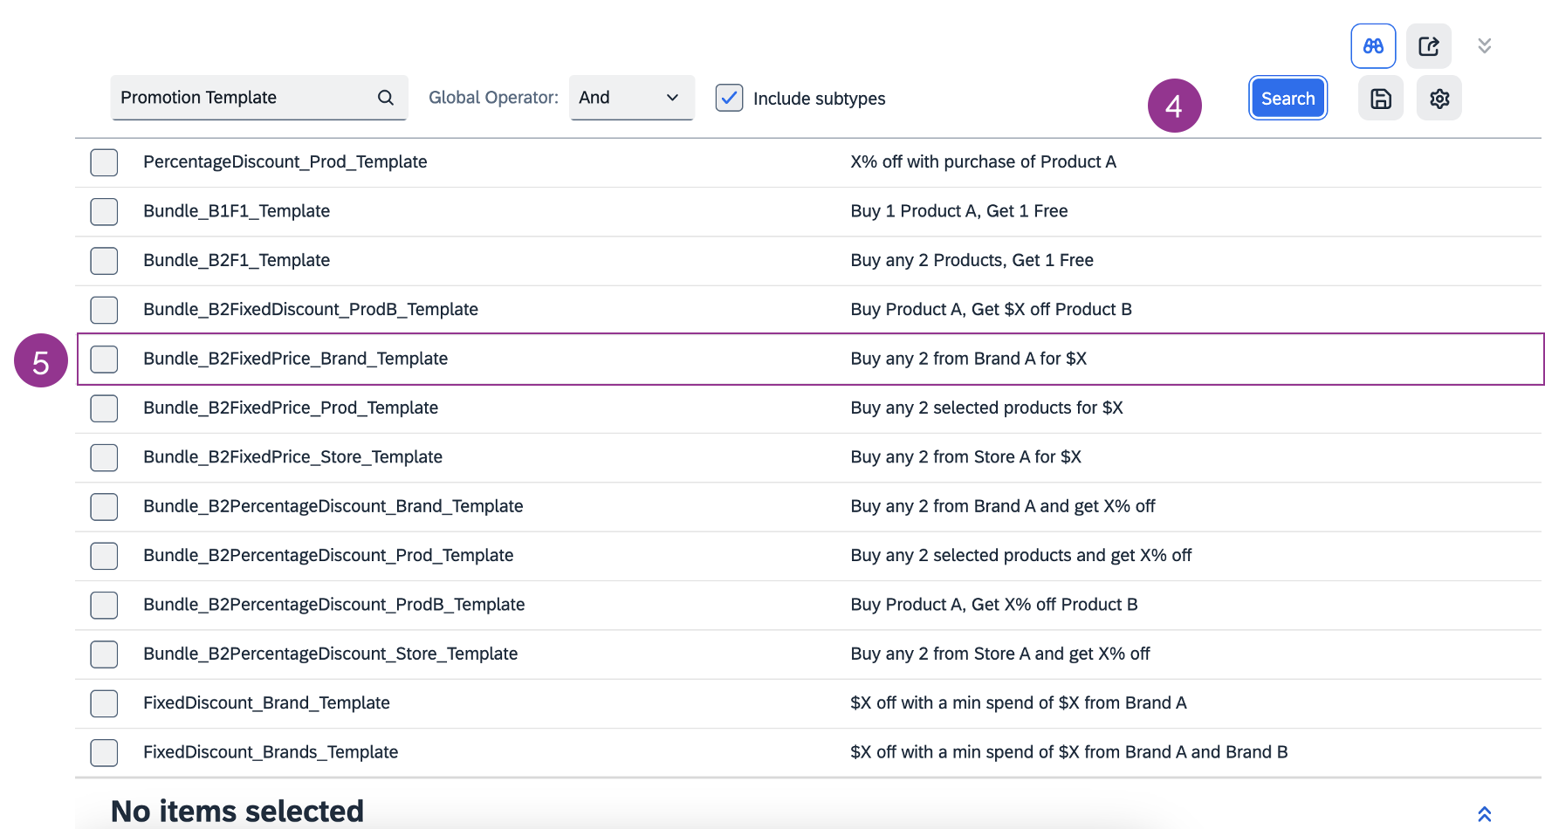This screenshot has width=1545, height=829.
Task: Click the Promotion Template type input field
Action: pos(244,98)
